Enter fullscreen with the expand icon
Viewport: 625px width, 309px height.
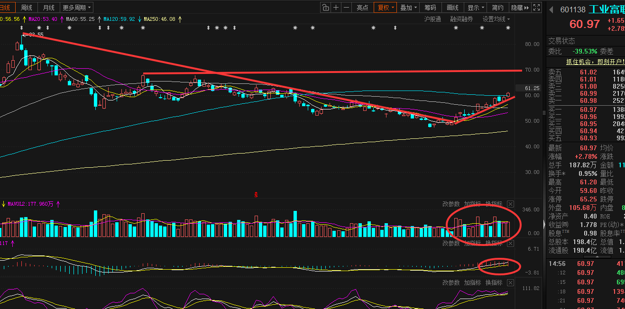(536, 8)
